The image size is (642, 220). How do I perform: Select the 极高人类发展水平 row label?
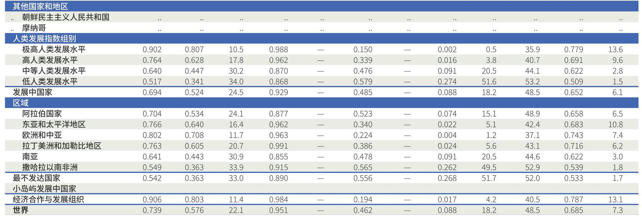click(54, 49)
